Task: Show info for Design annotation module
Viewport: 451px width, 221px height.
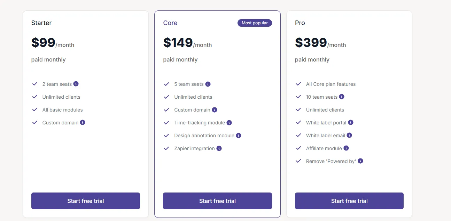Action: (239, 135)
